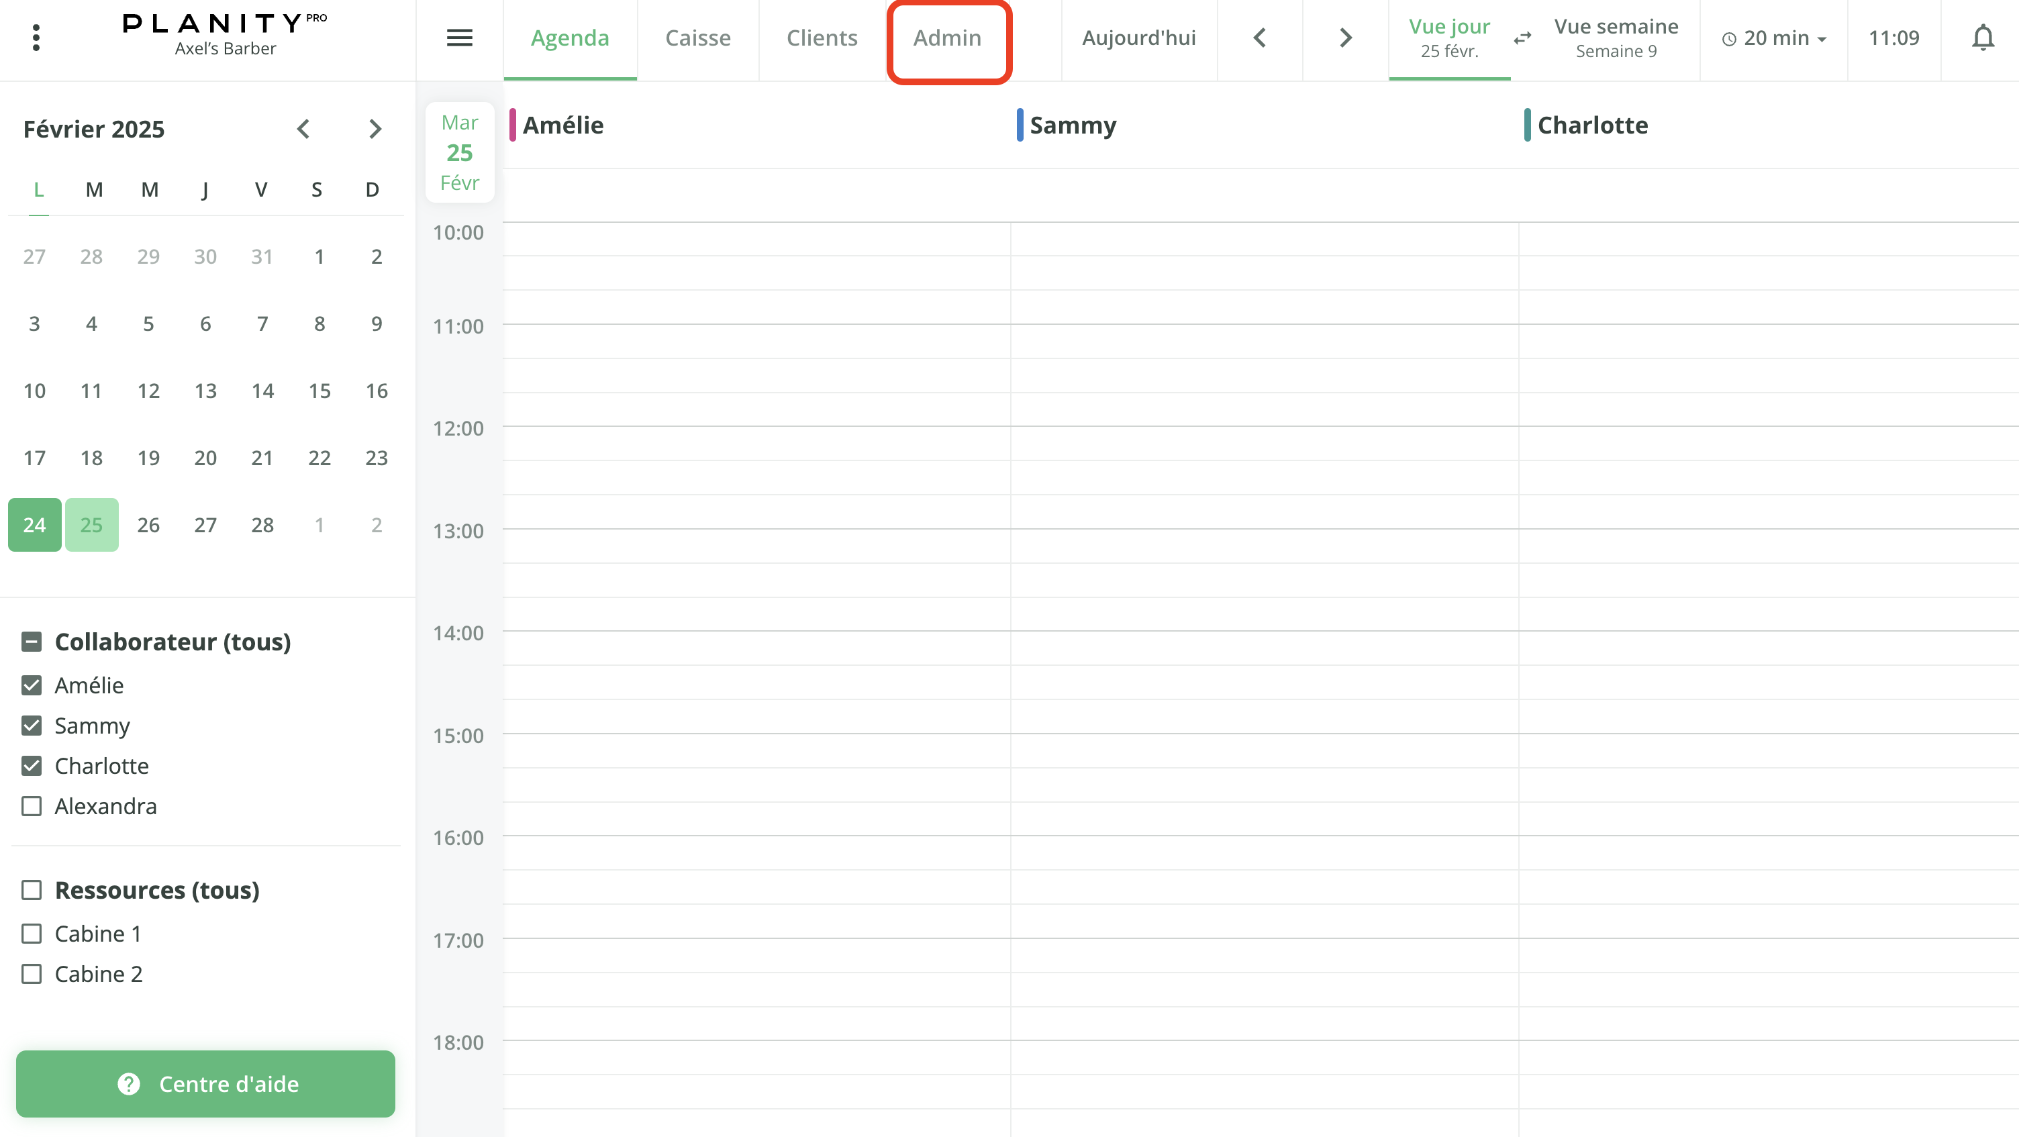Click Amélie's pink color marker
Image resolution: width=2019 pixels, height=1137 pixels.
(x=513, y=125)
